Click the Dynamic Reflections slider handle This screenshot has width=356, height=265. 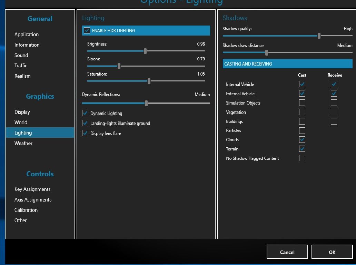146,103
